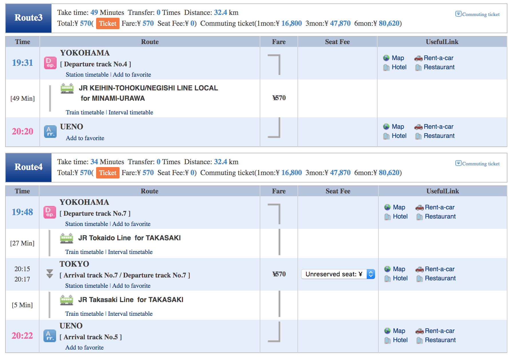This screenshot has width=512, height=357.
Task: Open Station timetable for Tokyo
Action: pyautogui.click(x=86, y=286)
